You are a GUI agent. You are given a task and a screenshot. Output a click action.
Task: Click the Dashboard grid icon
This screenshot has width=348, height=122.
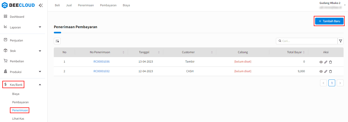click(5, 16)
